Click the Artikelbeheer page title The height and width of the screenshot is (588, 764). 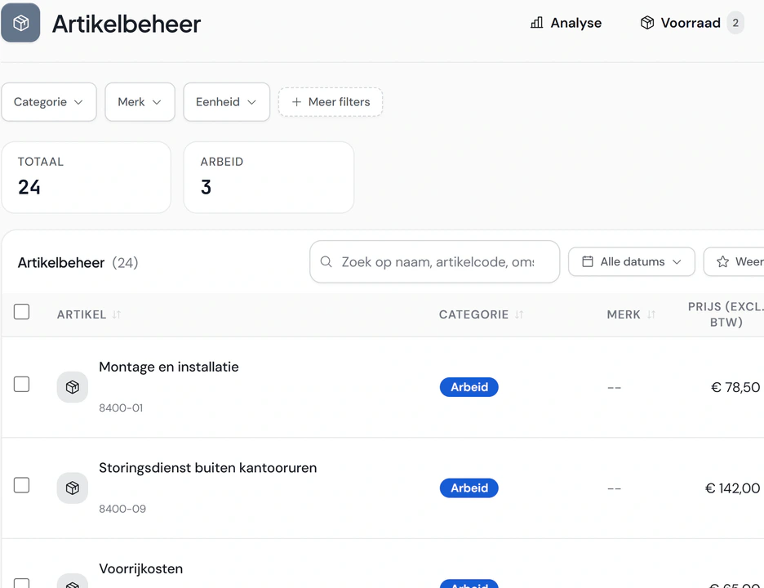pyautogui.click(x=127, y=24)
